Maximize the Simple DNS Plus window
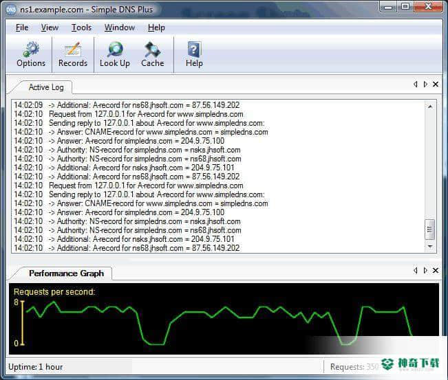 (x=405, y=6)
